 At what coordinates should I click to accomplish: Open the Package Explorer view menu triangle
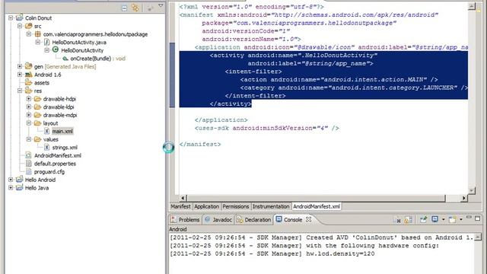click(161, 6)
